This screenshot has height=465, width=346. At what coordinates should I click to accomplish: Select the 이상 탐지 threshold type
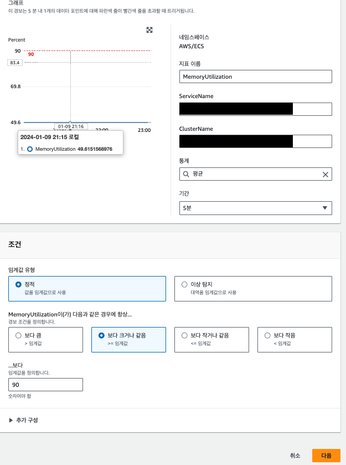(253, 289)
